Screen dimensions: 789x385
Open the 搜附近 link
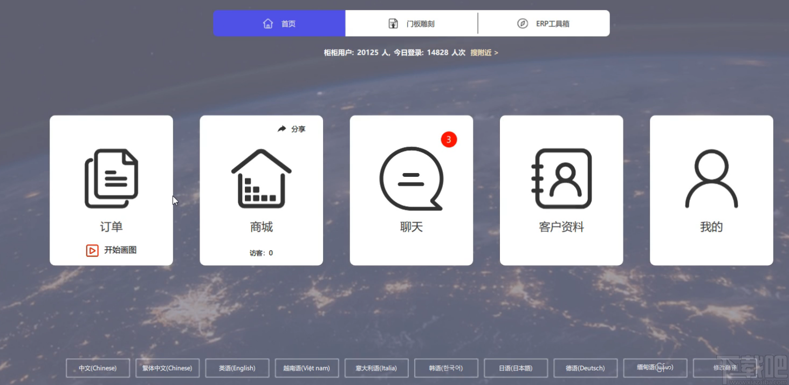[x=484, y=53]
